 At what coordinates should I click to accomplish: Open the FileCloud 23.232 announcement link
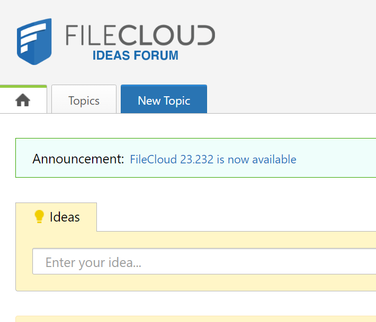(213, 160)
